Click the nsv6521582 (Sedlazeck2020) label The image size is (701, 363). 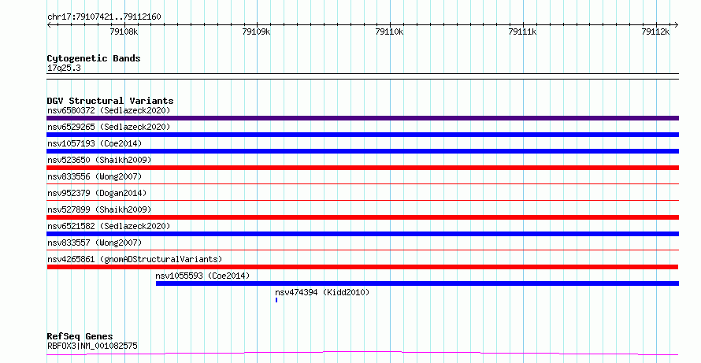coord(109,226)
